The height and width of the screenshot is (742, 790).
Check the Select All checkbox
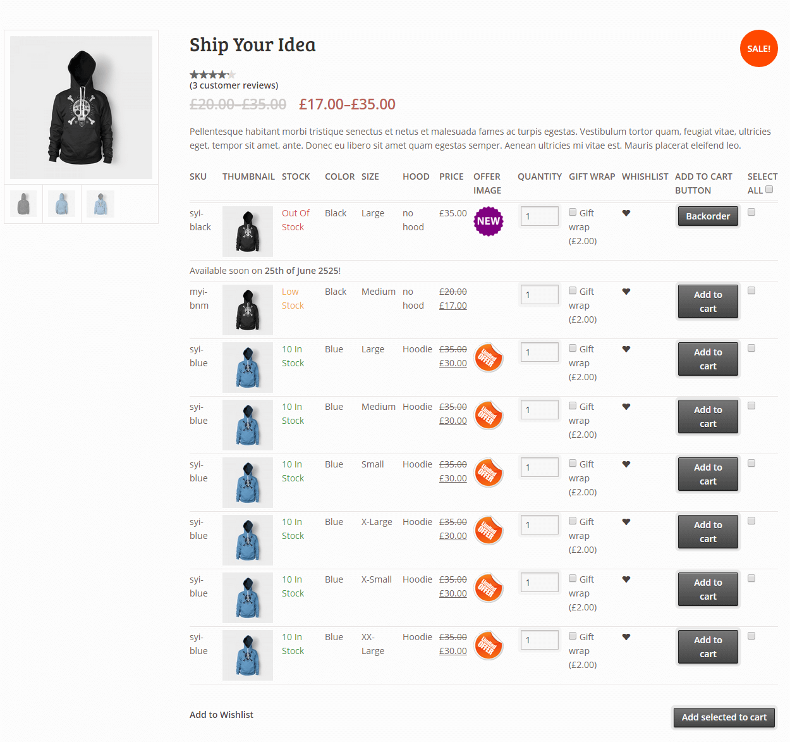[x=769, y=189]
